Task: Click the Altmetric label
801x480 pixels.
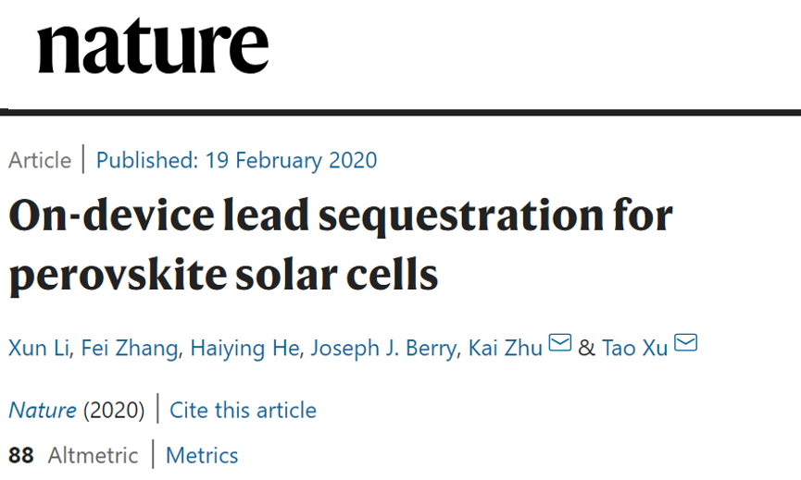Action: tap(93, 456)
